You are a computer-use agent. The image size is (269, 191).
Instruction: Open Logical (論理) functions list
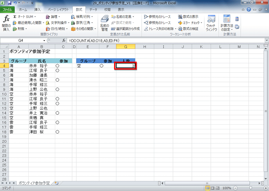53,16
